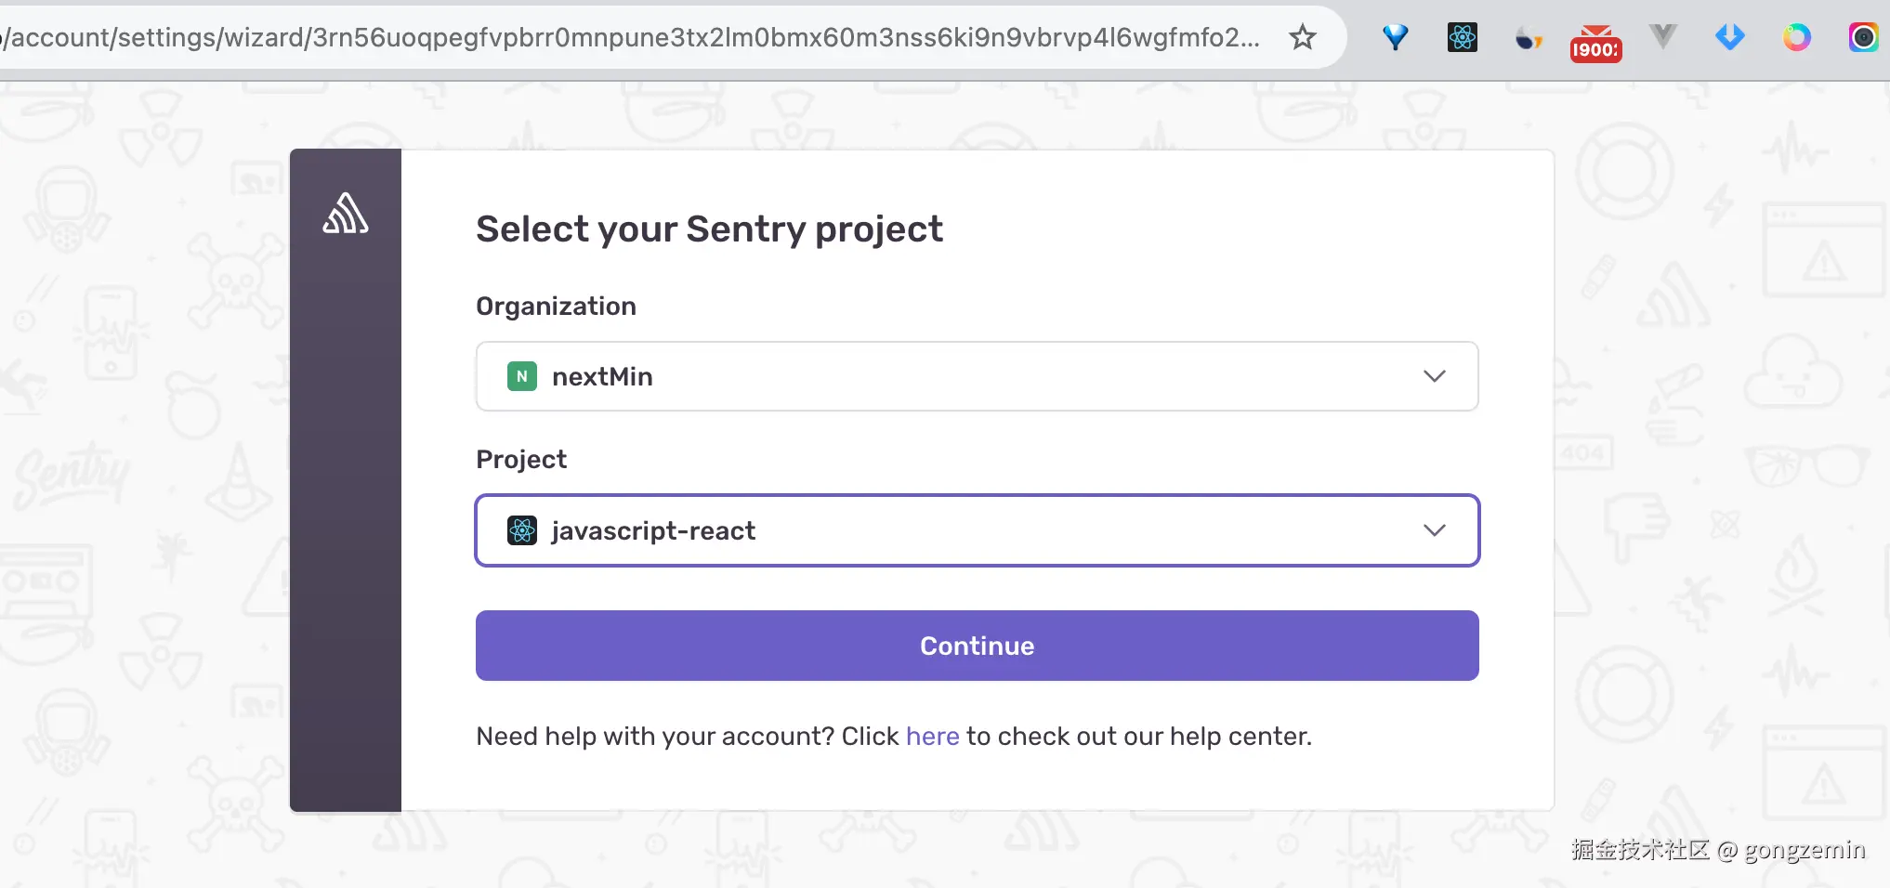Open the blue funnel extension
This screenshot has width=1890, height=888.
pyautogui.click(x=1395, y=37)
